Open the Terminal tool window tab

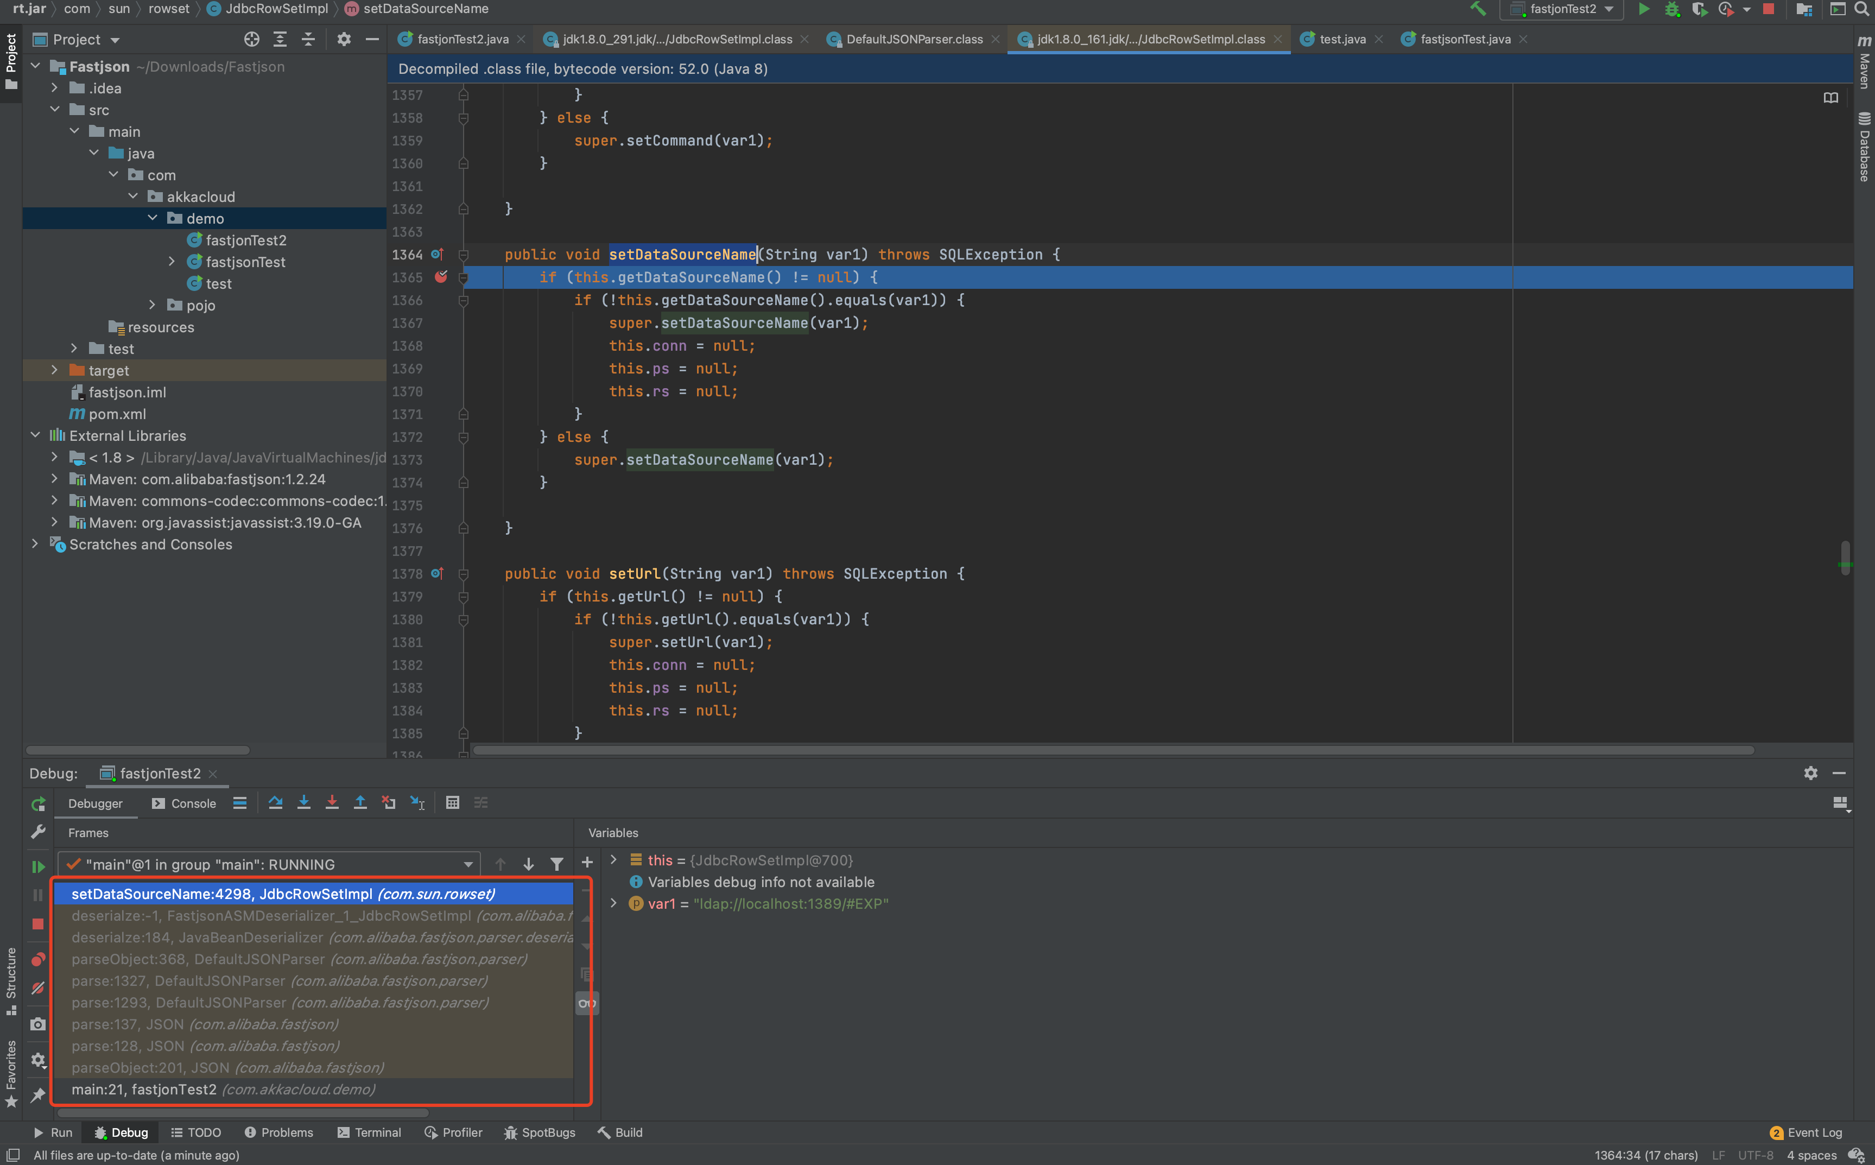[369, 1132]
